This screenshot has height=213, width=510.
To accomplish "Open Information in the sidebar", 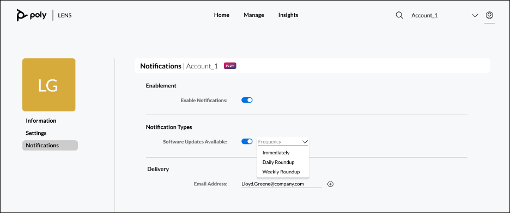I will [41, 121].
